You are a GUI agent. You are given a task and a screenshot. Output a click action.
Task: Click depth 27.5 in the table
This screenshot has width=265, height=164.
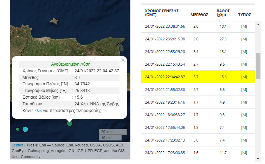point(223,39)
